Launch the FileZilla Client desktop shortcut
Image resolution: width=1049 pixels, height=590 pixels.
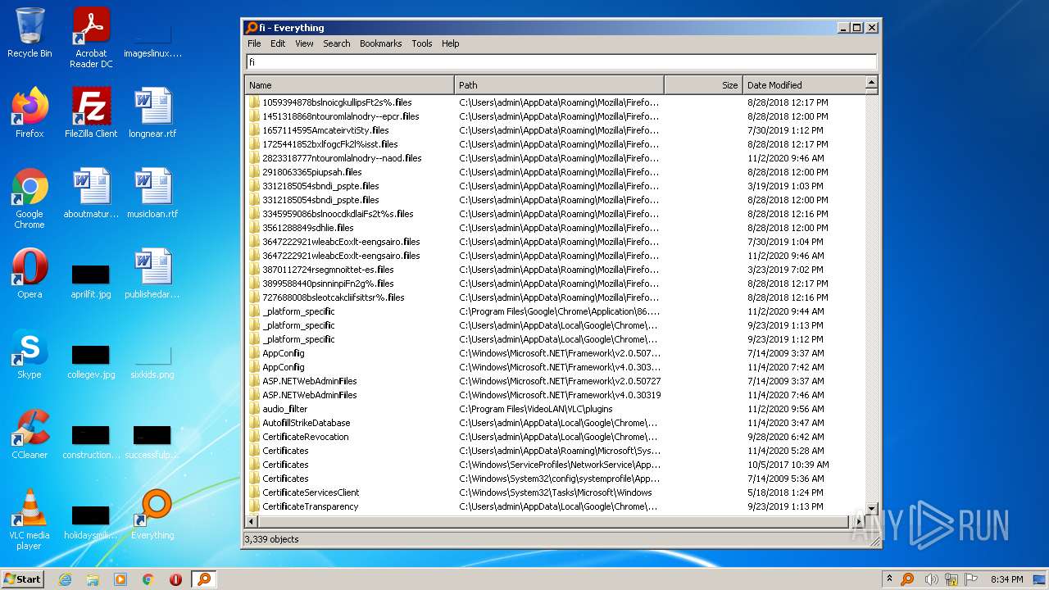91,113
